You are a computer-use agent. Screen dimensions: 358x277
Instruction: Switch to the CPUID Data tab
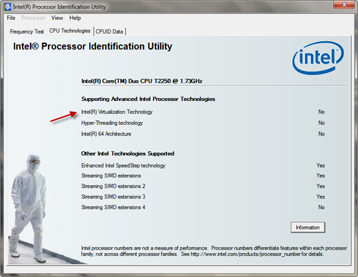tap(109, 31)
